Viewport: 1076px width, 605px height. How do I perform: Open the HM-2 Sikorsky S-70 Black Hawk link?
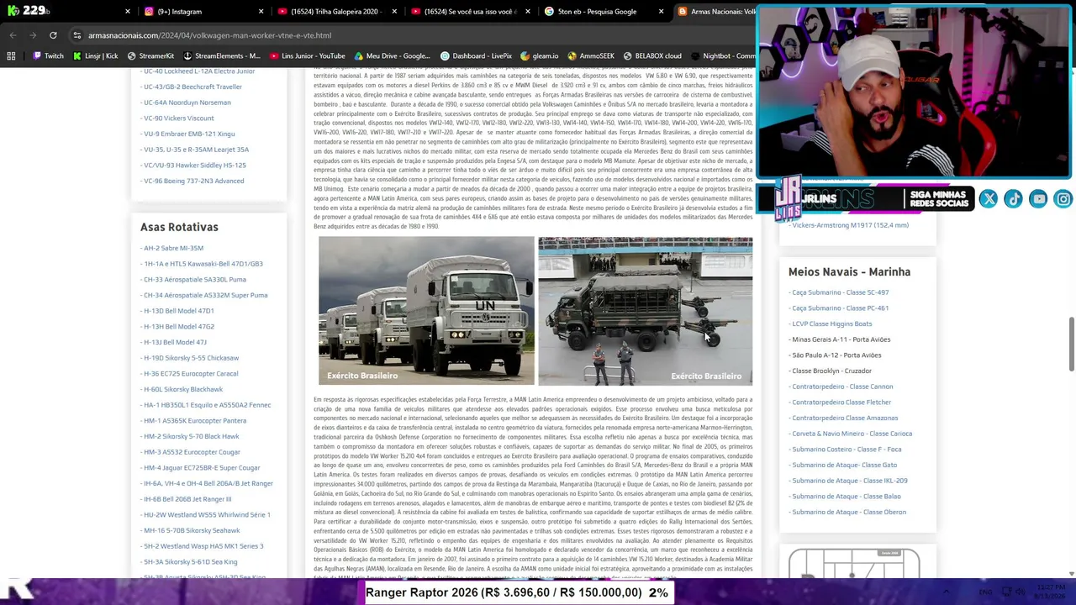click(192, 436)
